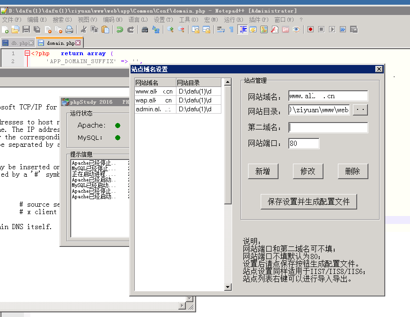Screen dimensions: 410x317
Task: Enable synchronized vertical scrolling icon
Action: [x=195, y=30]
